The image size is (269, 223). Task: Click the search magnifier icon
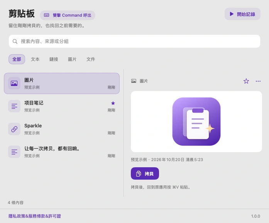pos(15,41)
